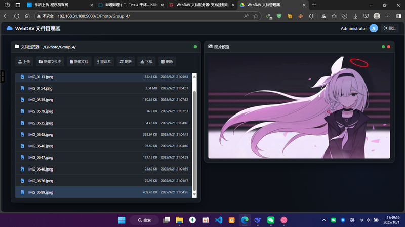Click the Refresh (刷新) toolbar button
Screen dimensions: 405x227
click(126, 62)
